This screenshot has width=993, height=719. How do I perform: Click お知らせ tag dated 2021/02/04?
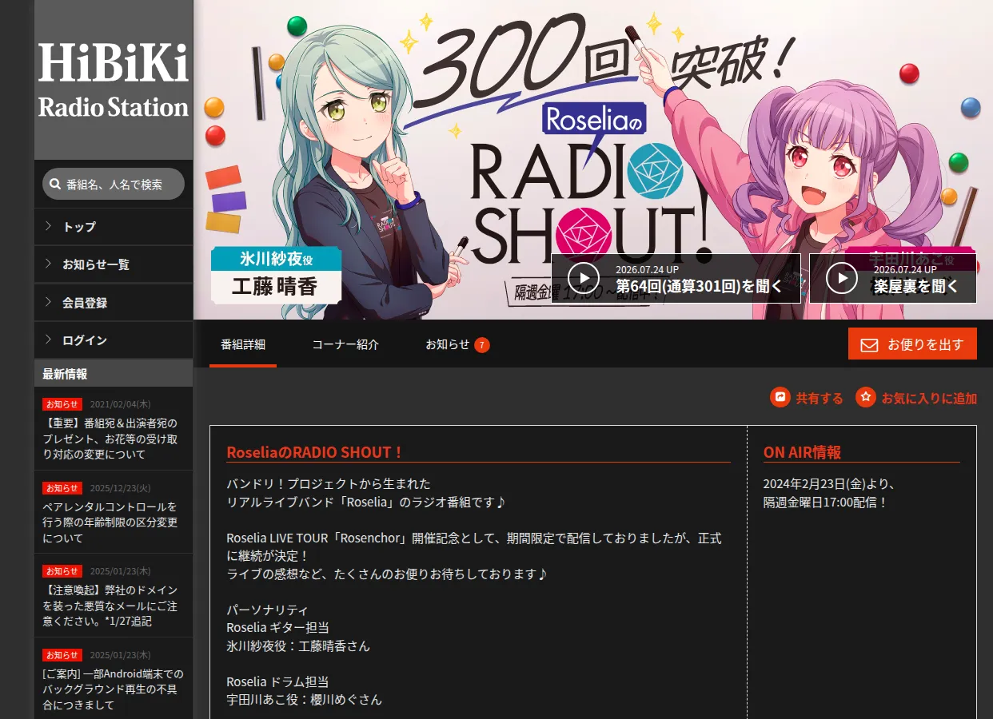click(62, 404)
